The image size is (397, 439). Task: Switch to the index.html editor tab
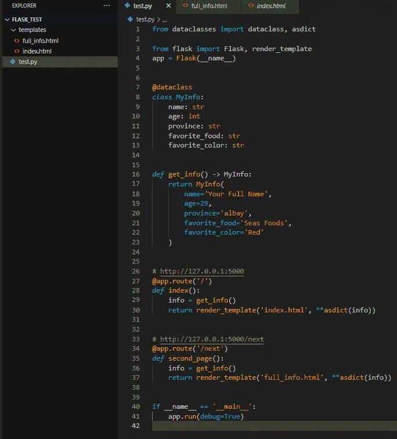[x=271, y=6]
